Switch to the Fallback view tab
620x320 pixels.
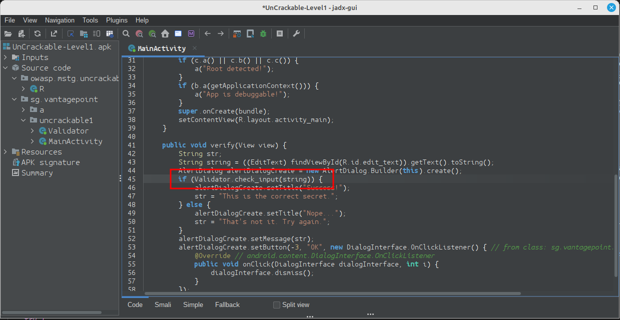coord(227,304)
